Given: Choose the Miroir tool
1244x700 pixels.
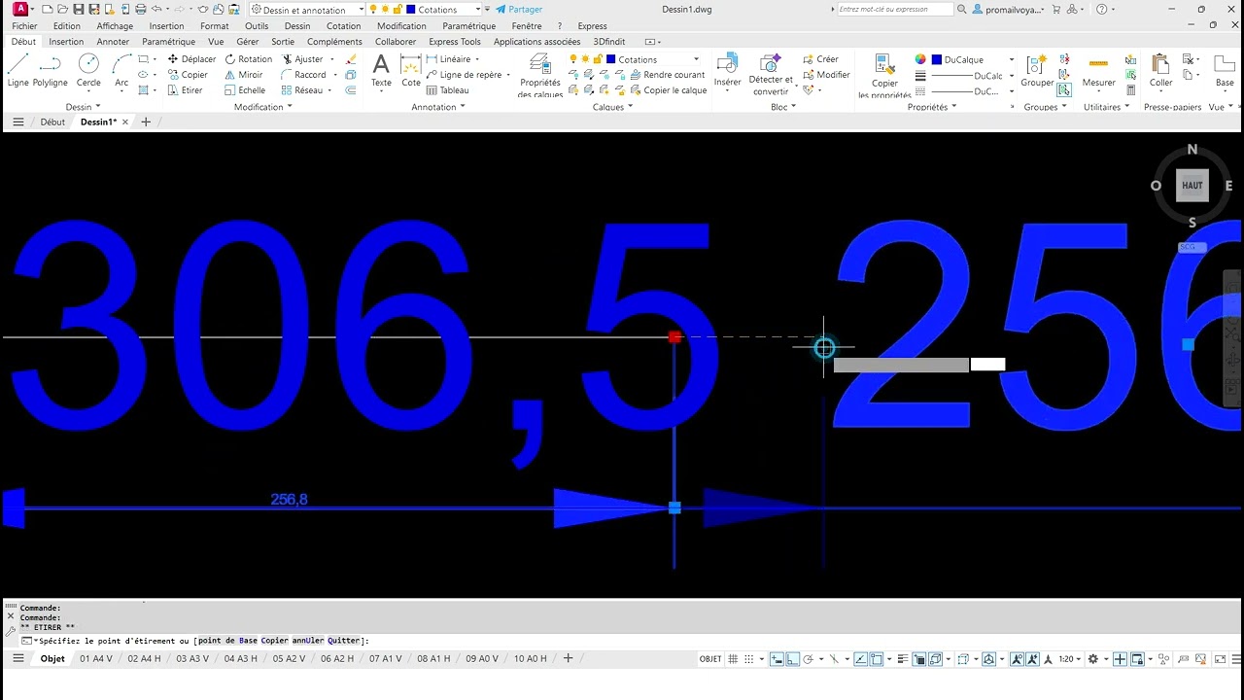Looking at the screenshot, I should click(244, 75).
